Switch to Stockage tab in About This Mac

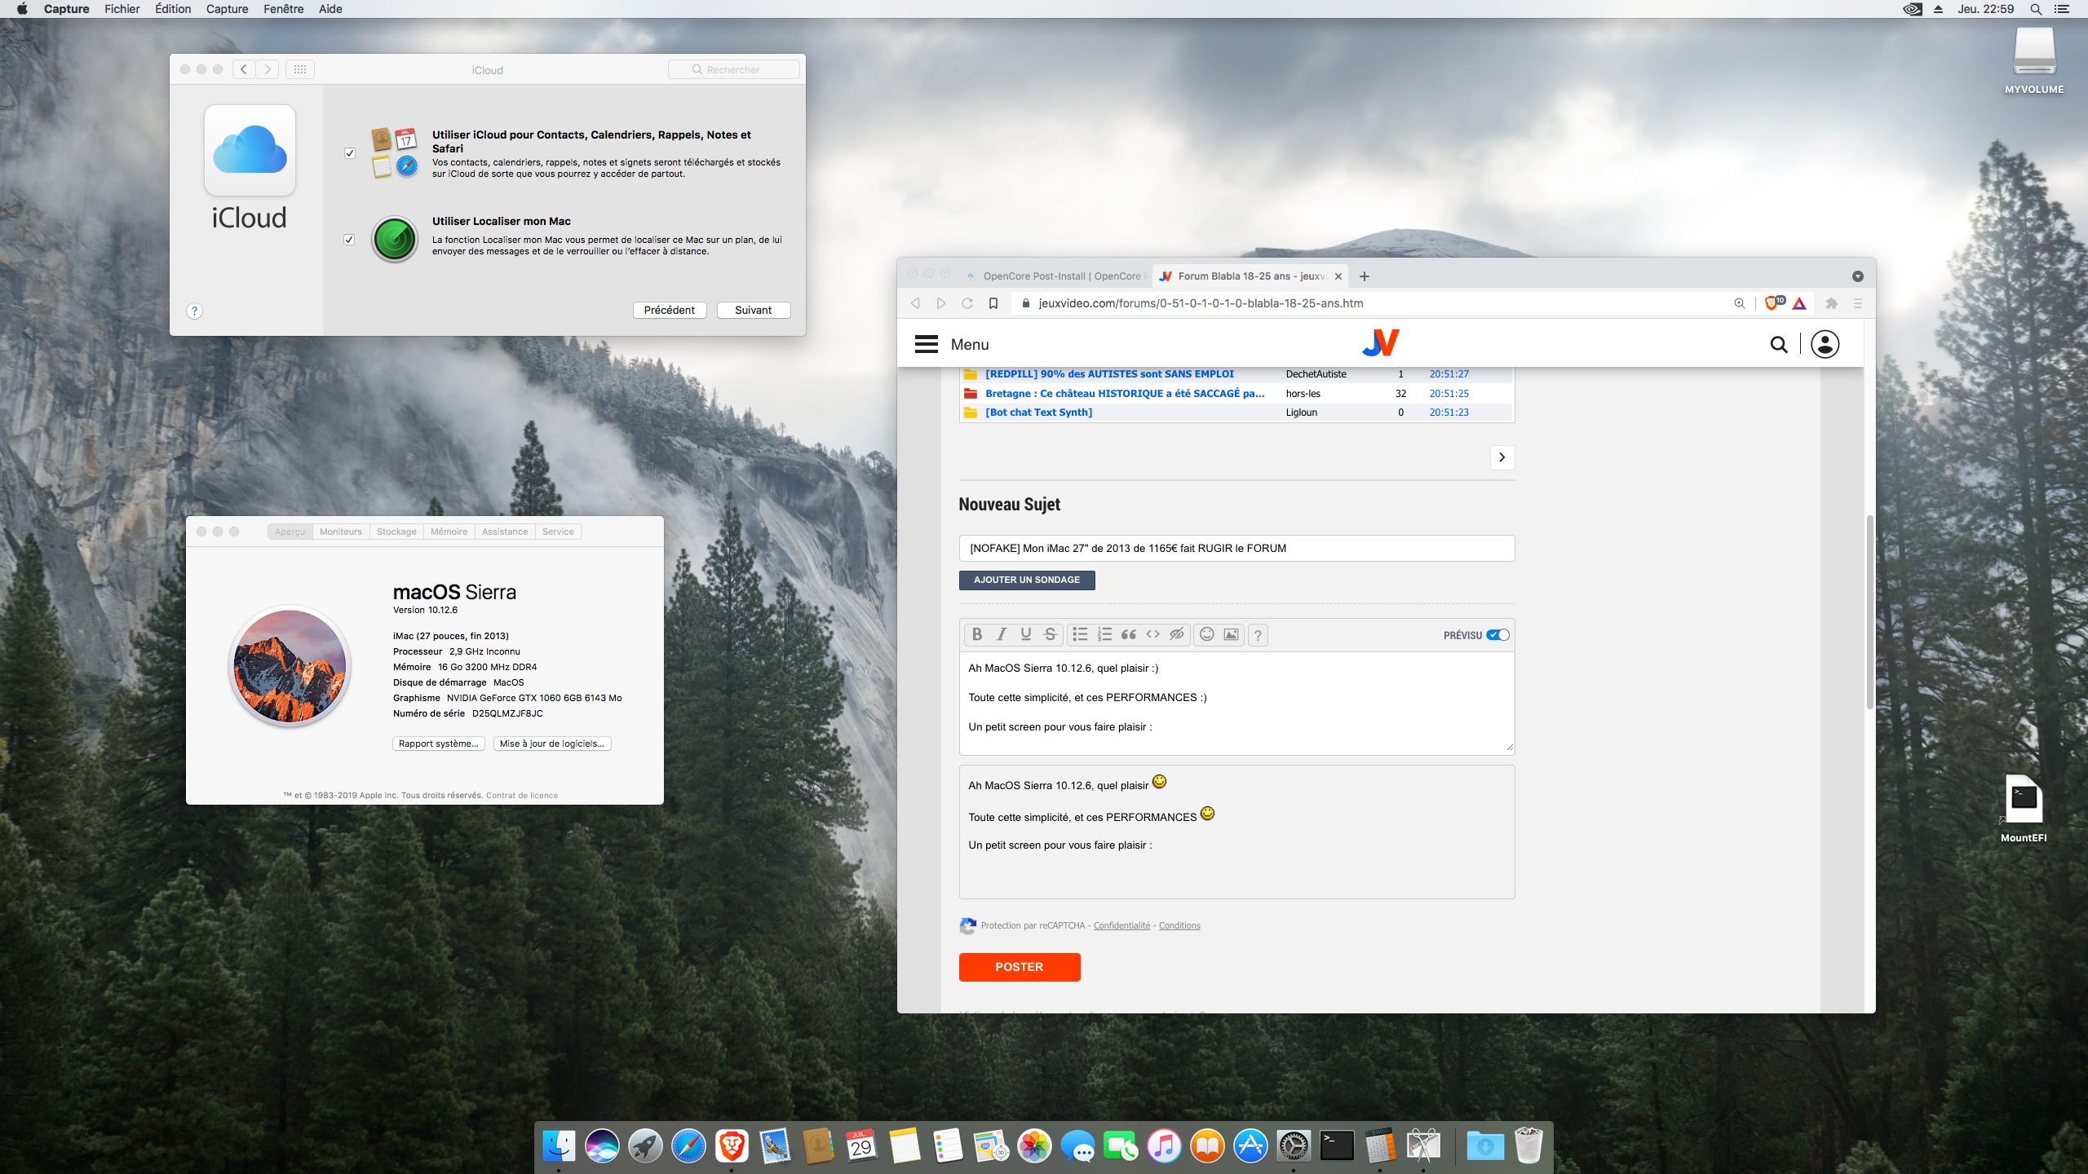(396, 532)
